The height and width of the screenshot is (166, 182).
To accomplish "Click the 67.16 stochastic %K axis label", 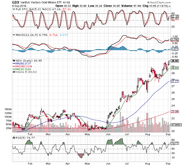I will pos(174,16).
